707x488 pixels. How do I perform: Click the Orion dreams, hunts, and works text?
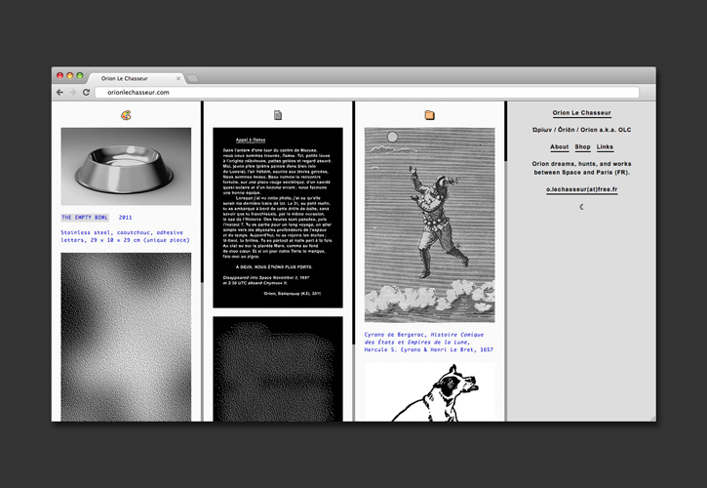tap(581, 168)
